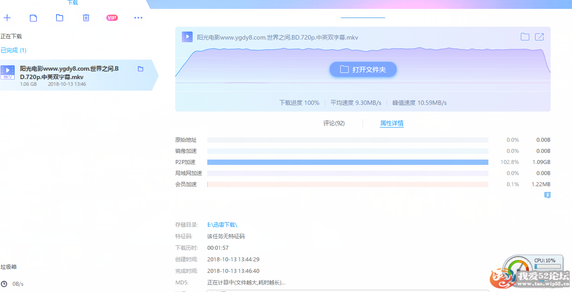Click the new file icon in toolbar
The width and height of the screenshot is (572, 292).
(x=33, y=18)
